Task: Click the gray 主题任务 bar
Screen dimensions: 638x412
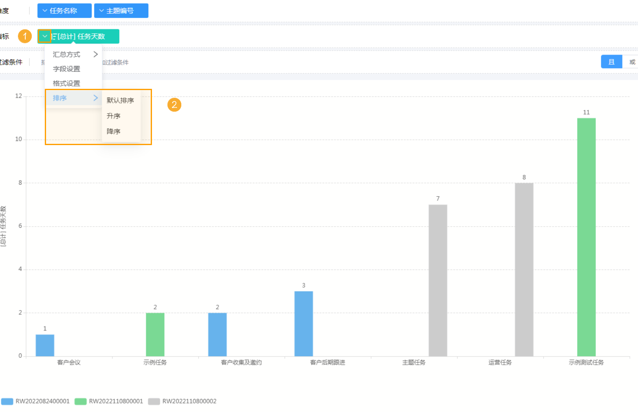Action: tap(438, 280)
